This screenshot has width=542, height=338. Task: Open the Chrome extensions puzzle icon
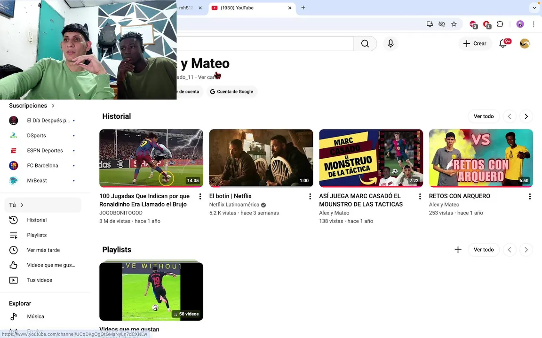click(500, 24)
